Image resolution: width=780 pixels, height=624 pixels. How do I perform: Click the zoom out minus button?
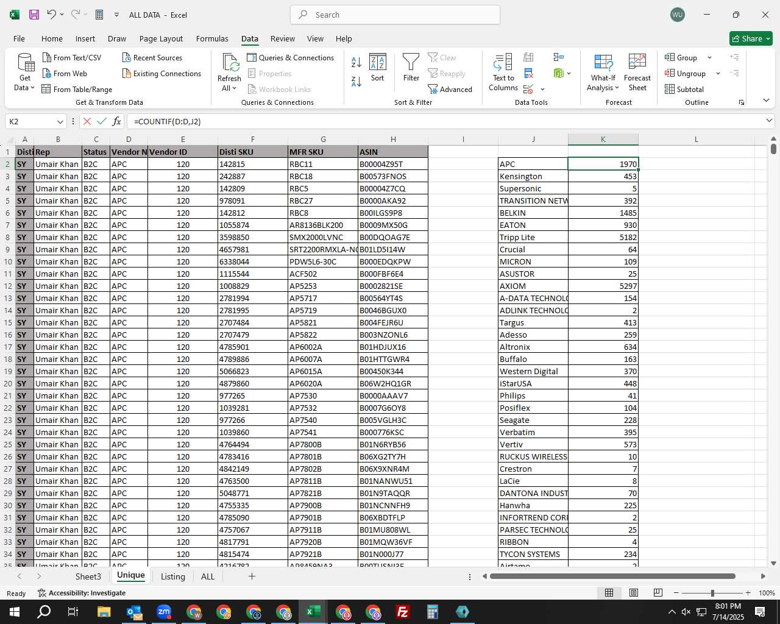tap(676, 593)
